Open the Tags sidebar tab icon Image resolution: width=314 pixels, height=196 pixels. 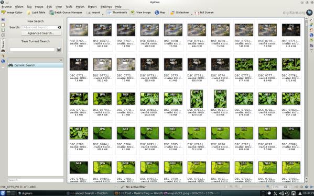(3, 25)
